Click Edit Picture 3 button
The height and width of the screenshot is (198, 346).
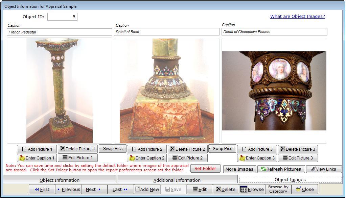tap(298, 158)
